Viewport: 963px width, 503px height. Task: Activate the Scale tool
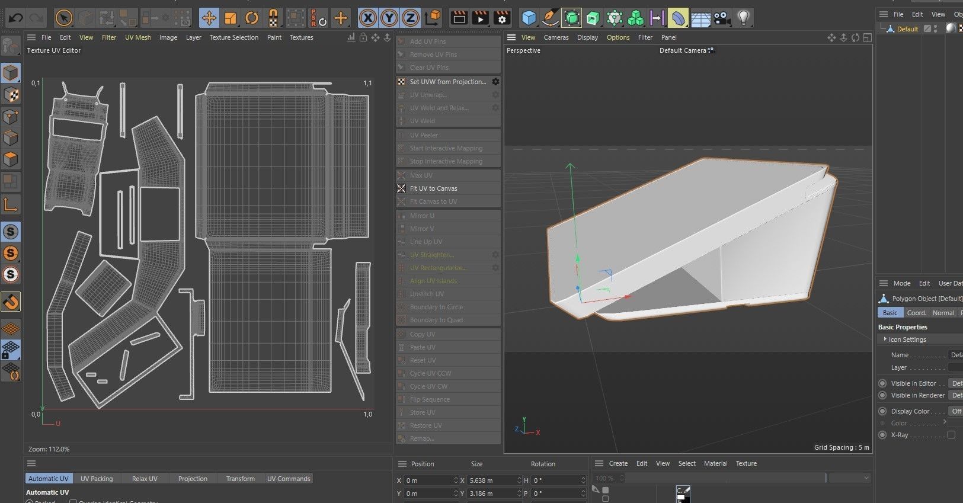tap(231, 18)
